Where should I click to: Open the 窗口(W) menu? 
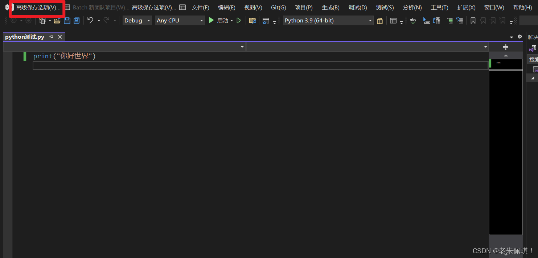[494, 7]
